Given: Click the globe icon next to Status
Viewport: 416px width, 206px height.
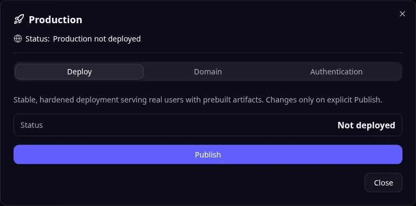Looking at the screenshot, I should tap(18, 39).
